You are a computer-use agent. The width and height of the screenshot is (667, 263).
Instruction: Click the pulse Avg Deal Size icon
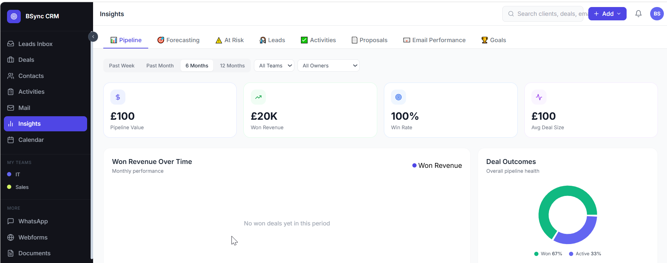tap(539, 97)
